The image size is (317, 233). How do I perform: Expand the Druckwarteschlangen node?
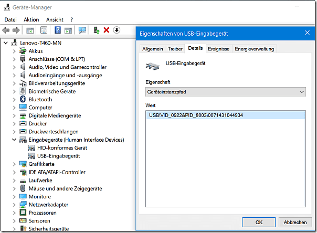tap(14, 132)
